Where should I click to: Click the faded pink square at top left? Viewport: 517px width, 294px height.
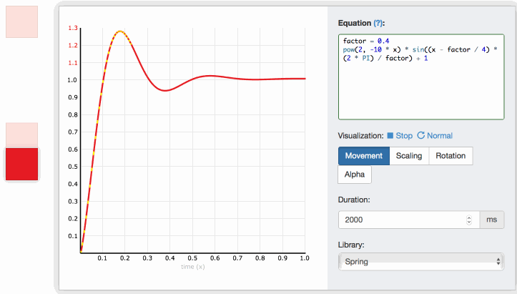[21, 21]
